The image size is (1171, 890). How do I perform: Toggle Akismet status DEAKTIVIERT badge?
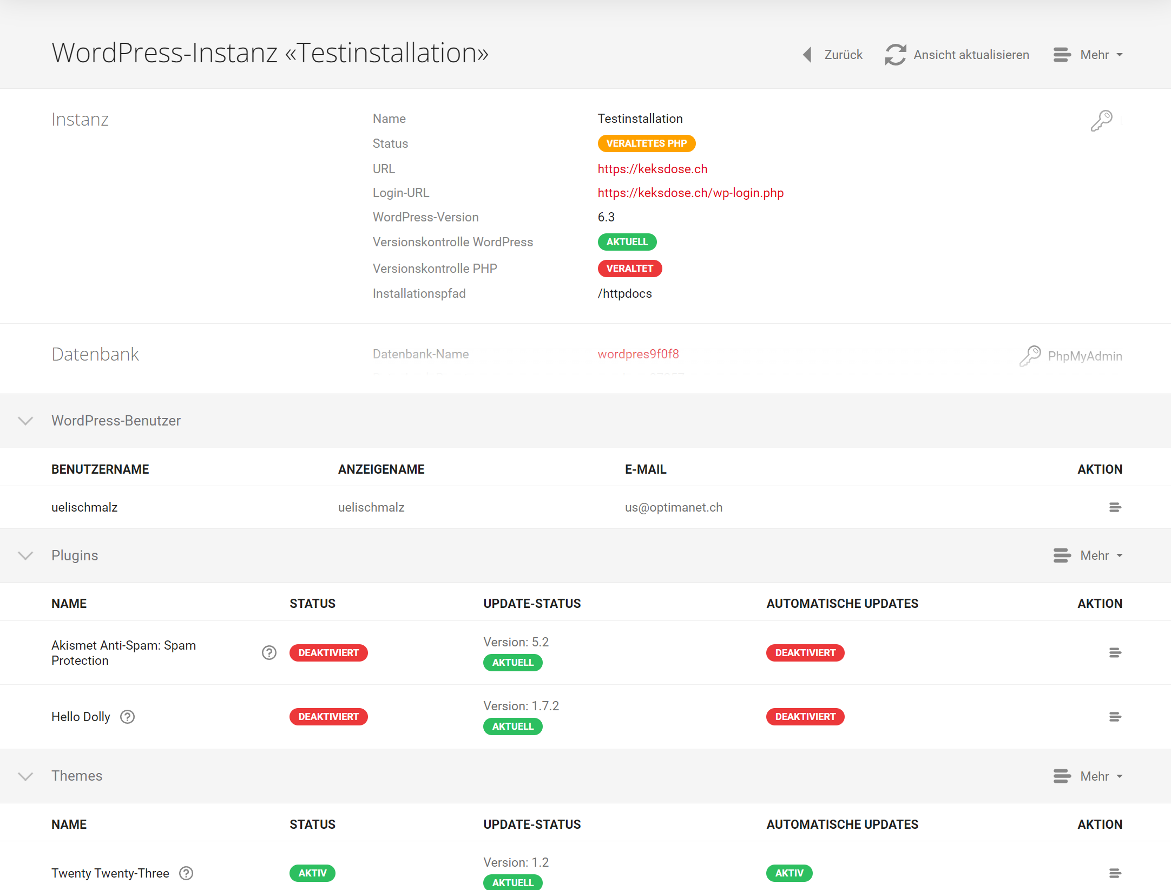(328, 653)
